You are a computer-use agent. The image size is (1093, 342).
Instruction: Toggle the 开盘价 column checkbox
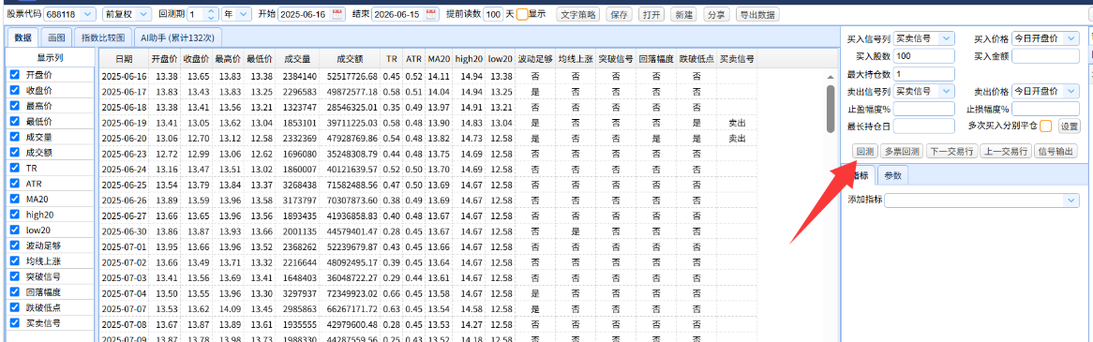pos(15,75)
